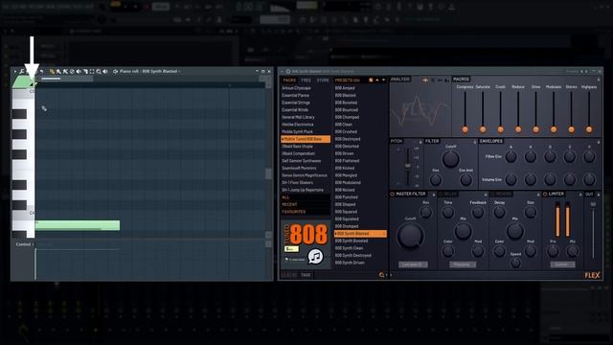Select the Essential Pianos pack
613x345 pixels.
[295, 96]
